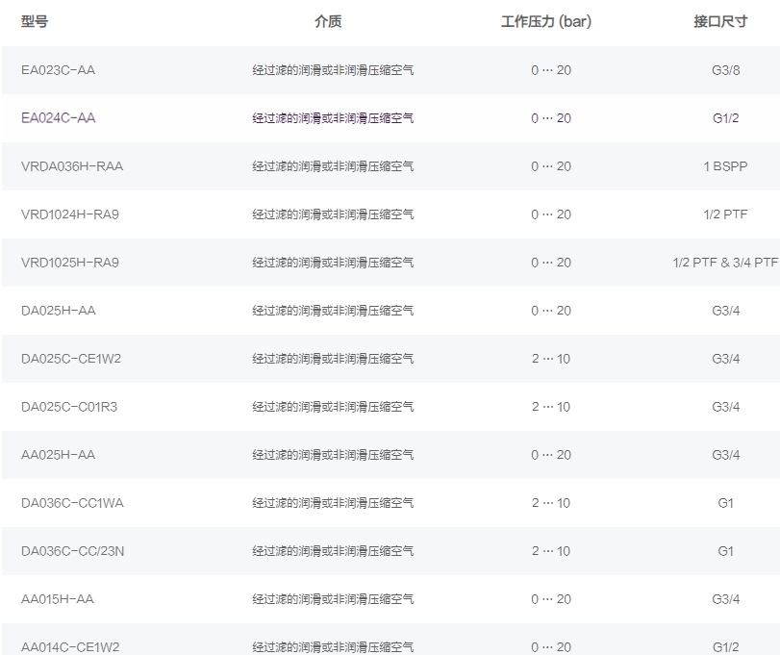Image resolution: width=780 pixels, height=655 pixels.
Task: Click pressure 0 ··· 20 in AA014C-CE1W2 row
Action: tap(551, 647)
